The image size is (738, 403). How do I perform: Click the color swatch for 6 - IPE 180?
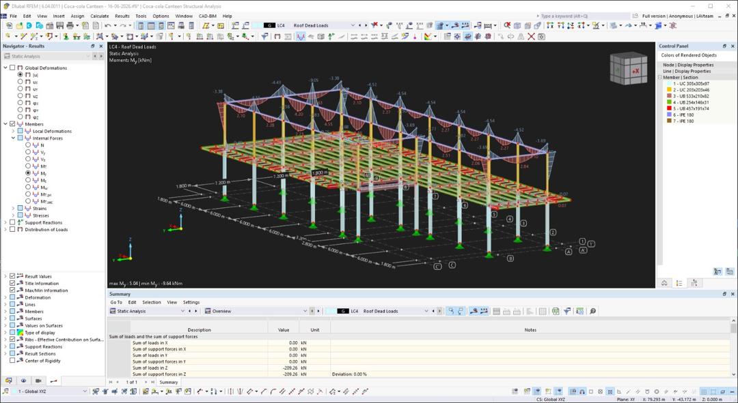coord(669,115)
